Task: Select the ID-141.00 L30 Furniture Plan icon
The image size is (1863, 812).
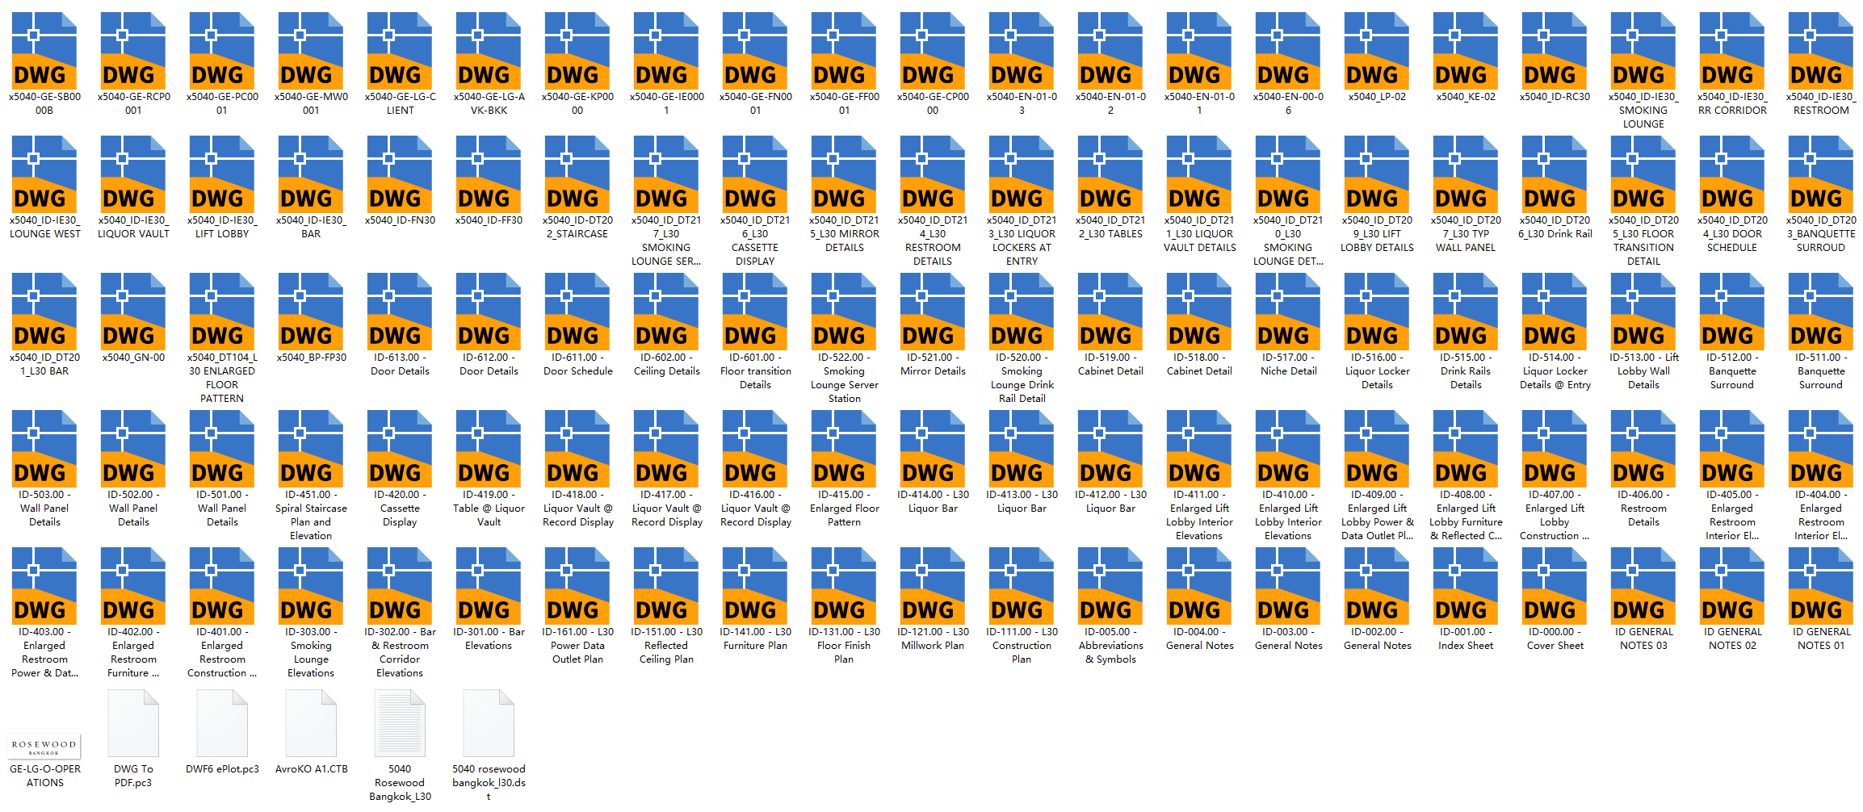Action: pos(755,585)
